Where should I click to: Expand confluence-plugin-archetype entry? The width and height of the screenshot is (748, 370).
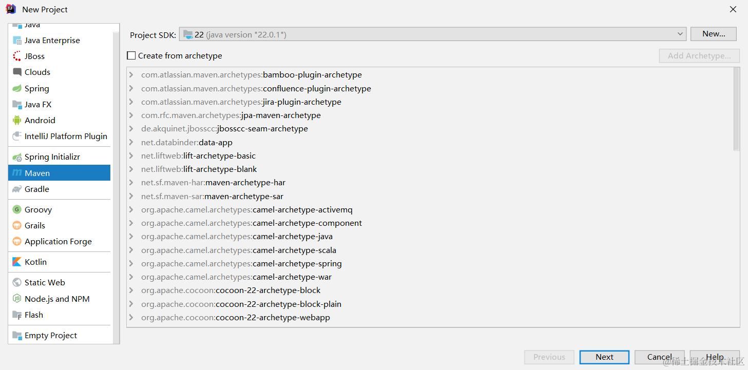pos(131,88)
